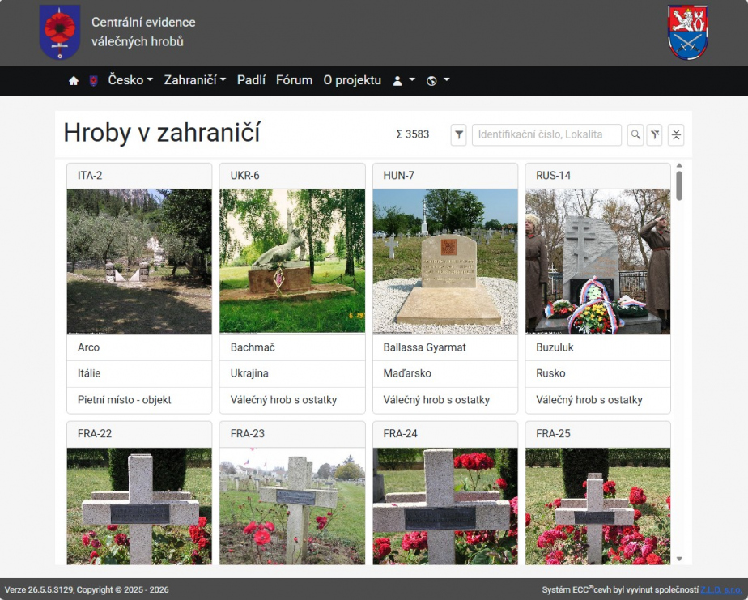Screen dimensions: 748x600
Task: Click Válečný hrob s ostatky under Rusko
Action: coord(597,400)
